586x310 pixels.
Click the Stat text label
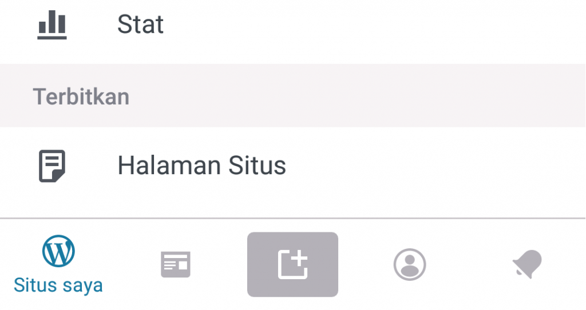coord(141,25)
